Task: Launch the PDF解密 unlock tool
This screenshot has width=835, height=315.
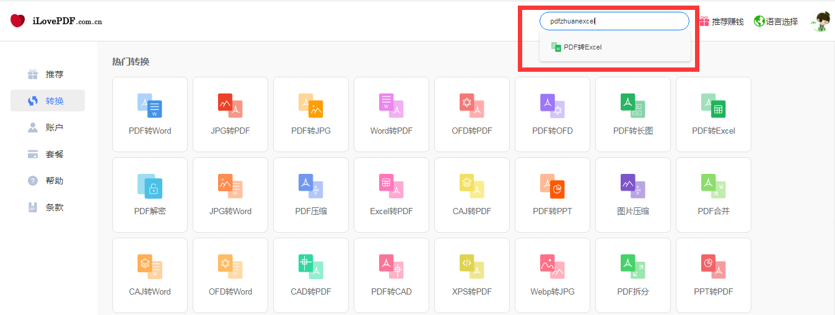Action: pos(149,194)
